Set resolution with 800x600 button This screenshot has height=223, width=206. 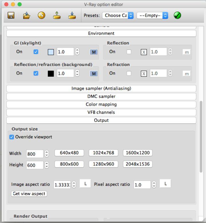coord(69,164)
